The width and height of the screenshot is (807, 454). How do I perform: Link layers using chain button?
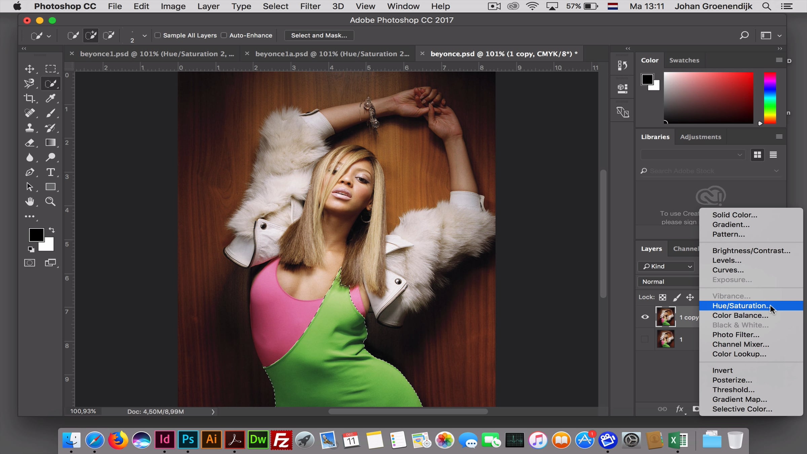pyautogui.click(x=662, y=409)
